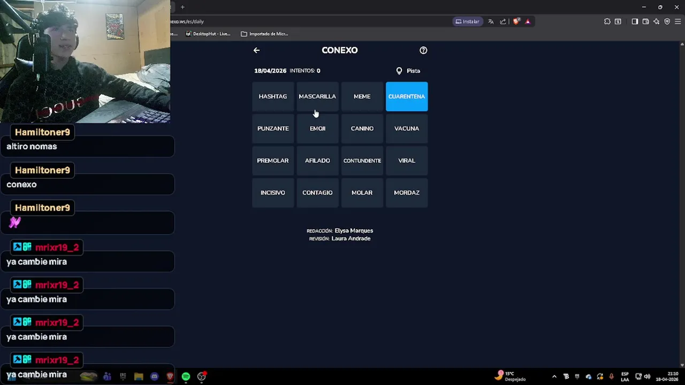Click the network tray icon

pos(638,376)
